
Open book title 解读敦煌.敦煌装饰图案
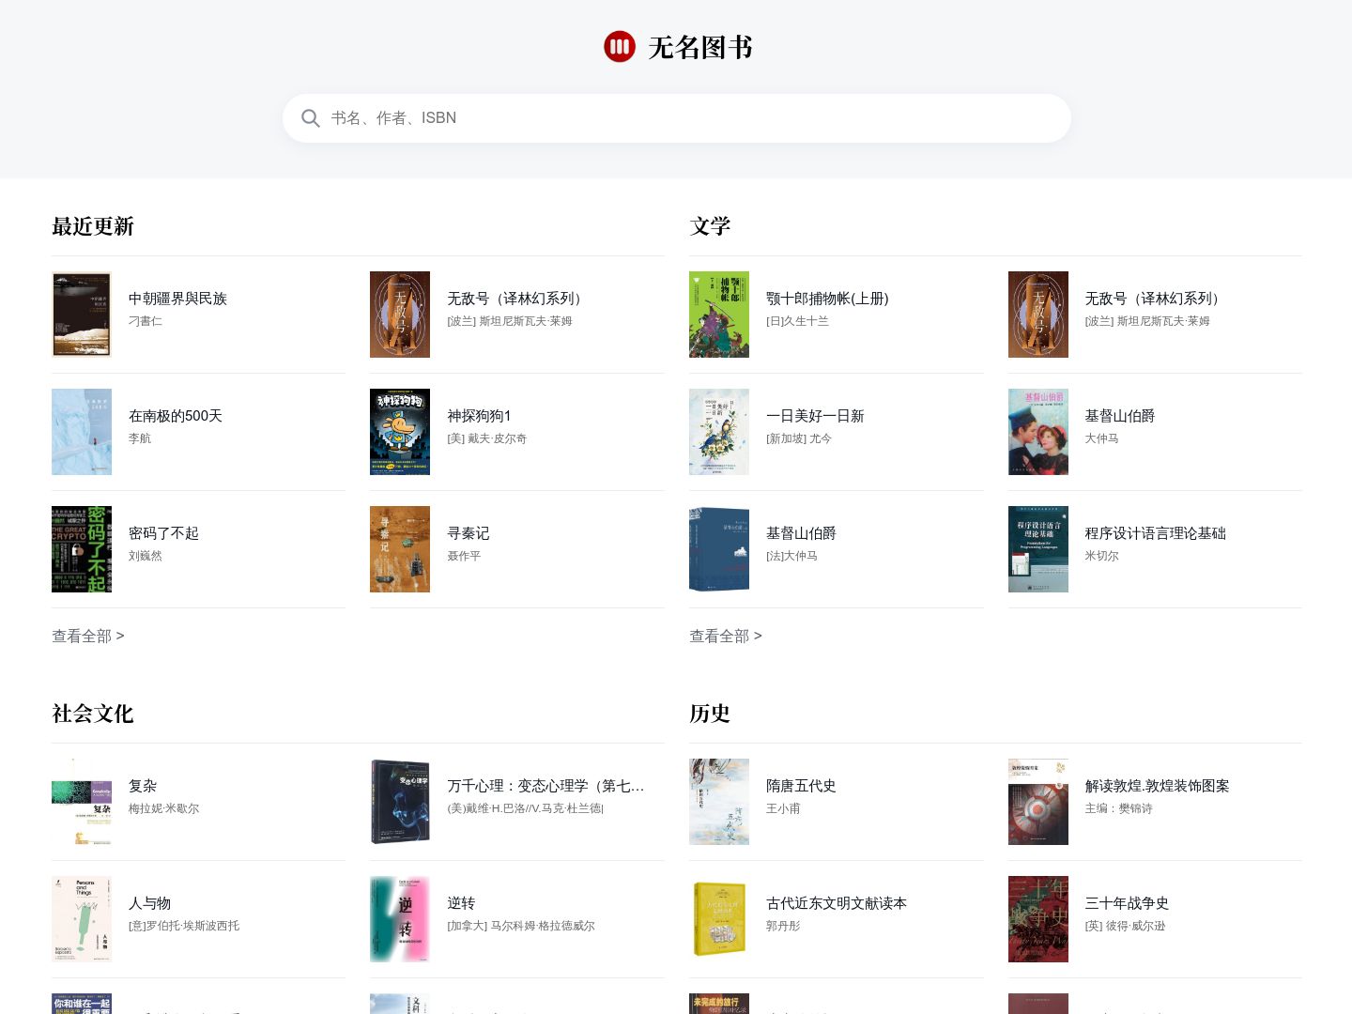1157,786
